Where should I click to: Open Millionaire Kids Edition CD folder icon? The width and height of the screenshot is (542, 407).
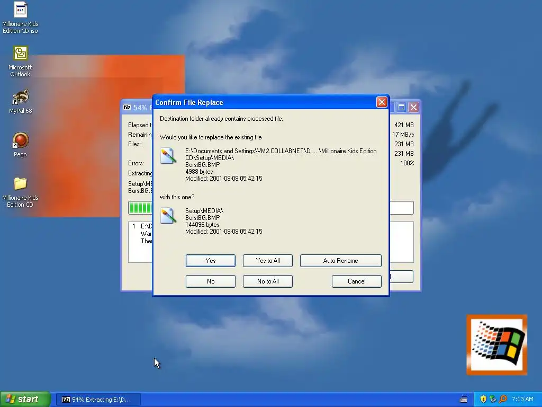pyautogui.click(x=20, y=192)
